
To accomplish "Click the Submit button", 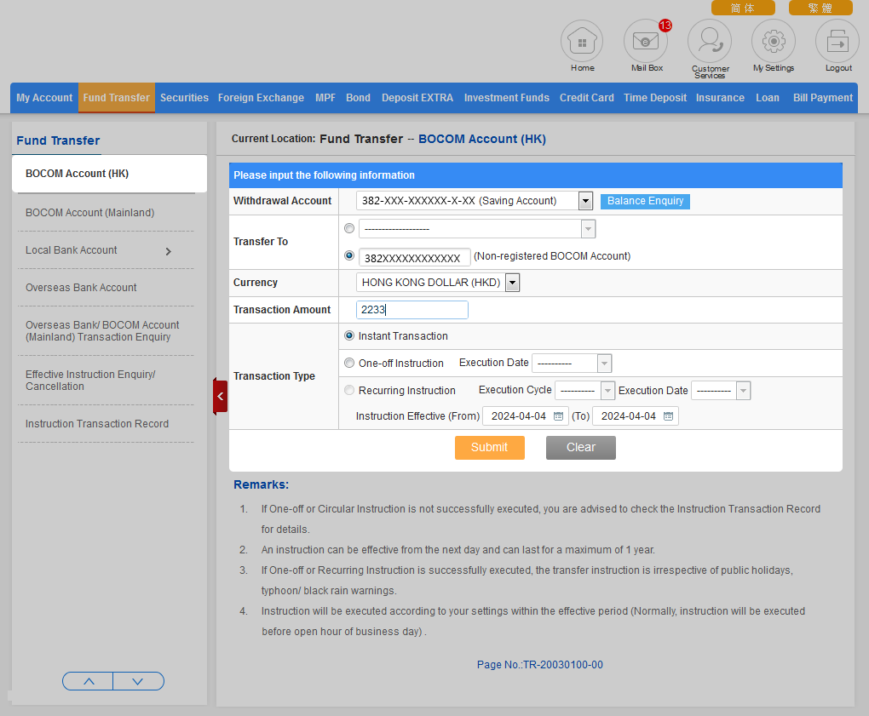I will click(489, 448).
